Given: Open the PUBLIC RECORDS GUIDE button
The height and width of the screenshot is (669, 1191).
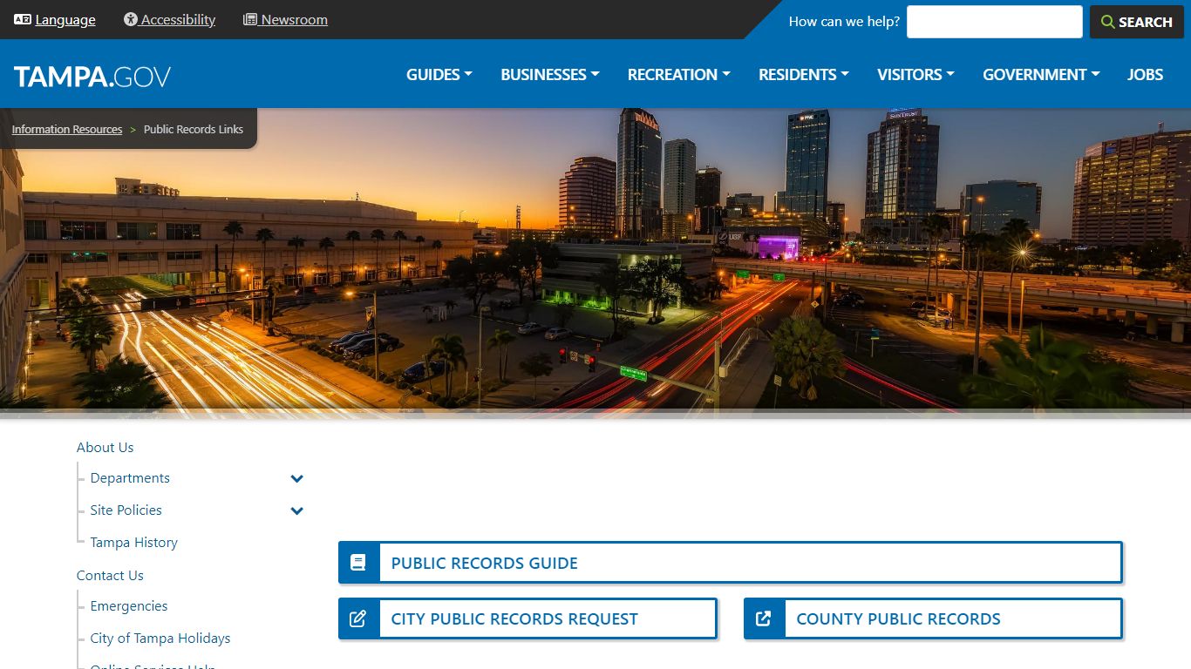Looking at the screenshot, I should pyautogui.click(x=731, y=563).
